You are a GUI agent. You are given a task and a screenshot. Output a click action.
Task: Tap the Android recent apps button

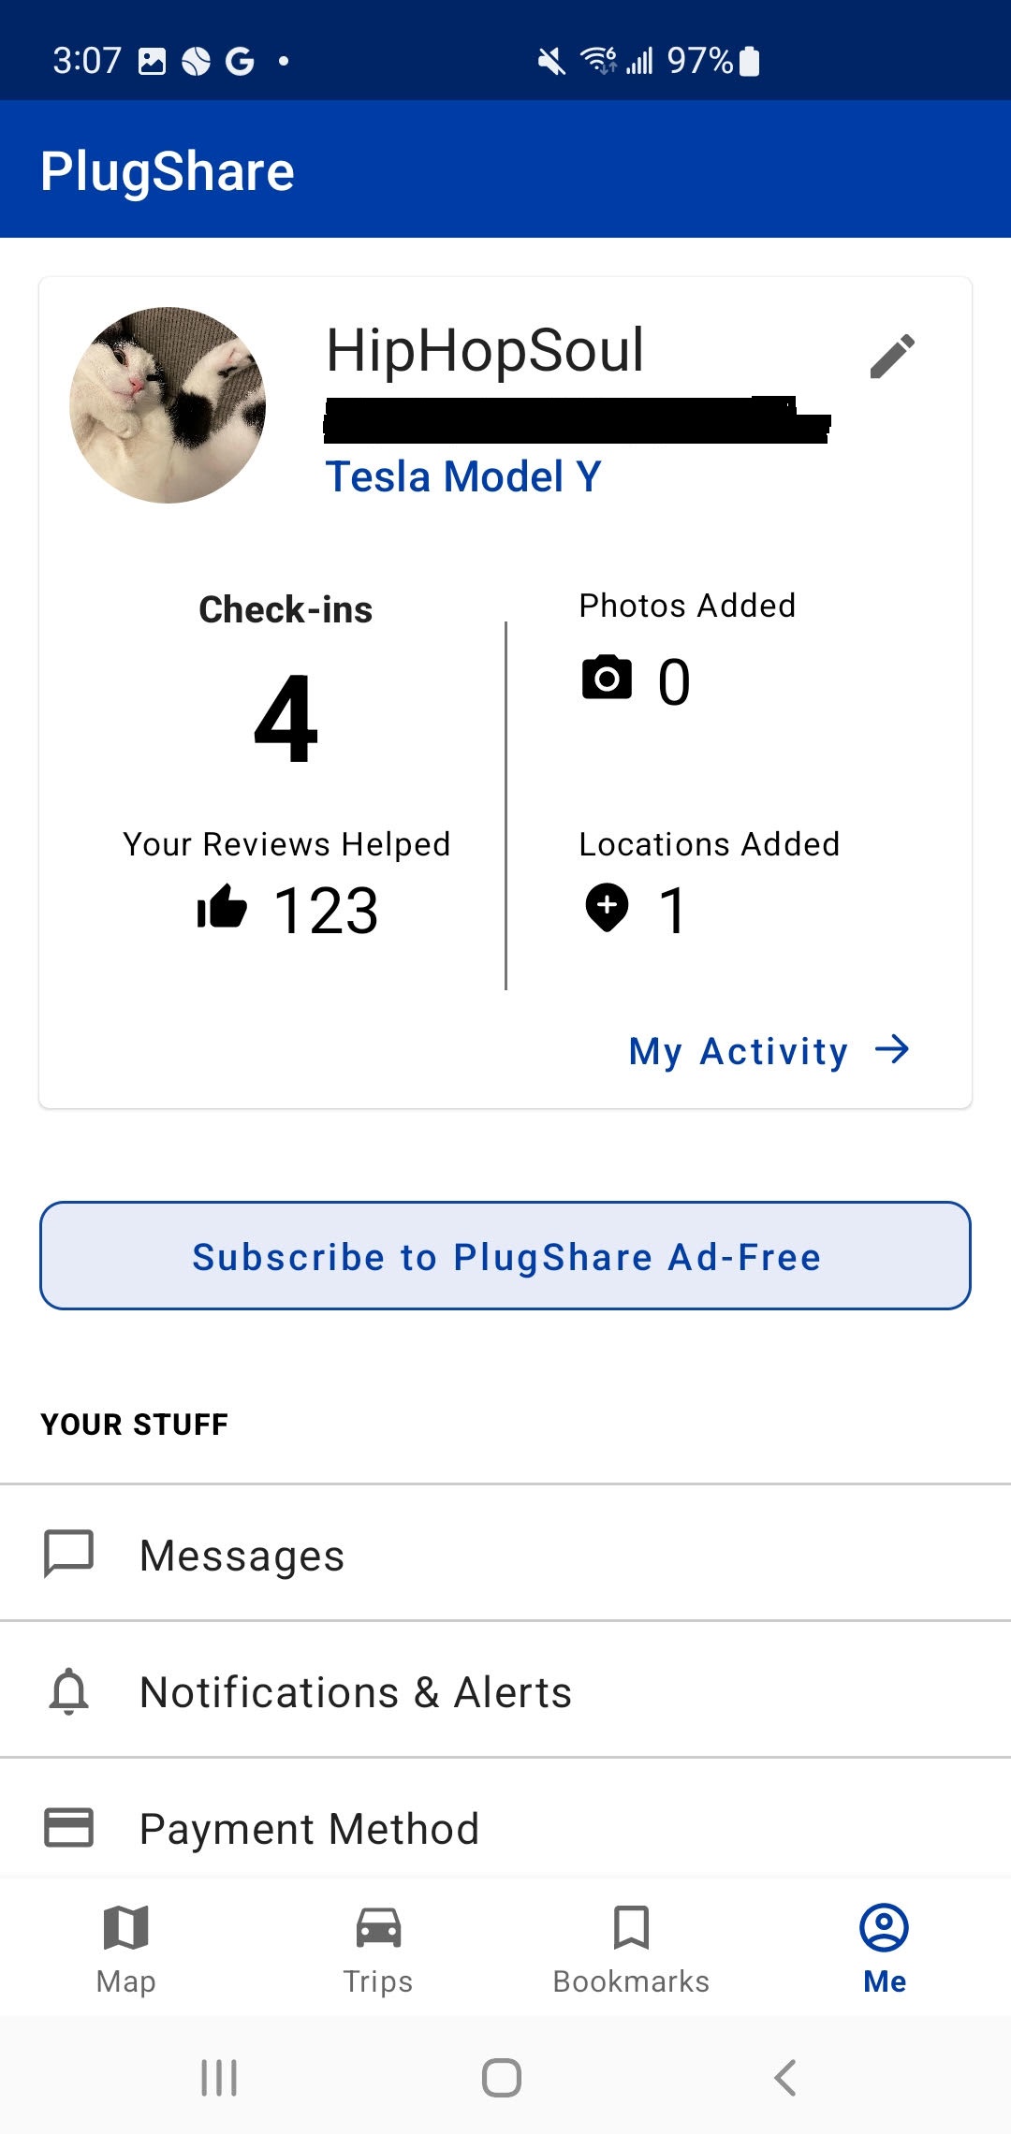[219, 2077]
